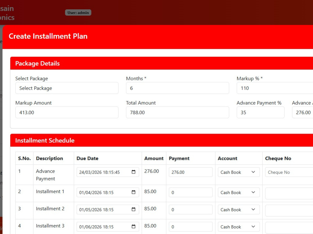This screenshot has height=234, width=313.
Task: Click Payment field showing 276.00
Action: (x=191, y=172)
